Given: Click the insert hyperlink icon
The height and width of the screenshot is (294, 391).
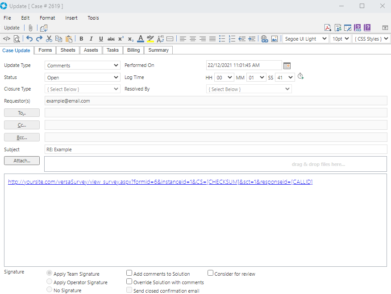Looking at the screenshot, I should [x=264, y=39].
